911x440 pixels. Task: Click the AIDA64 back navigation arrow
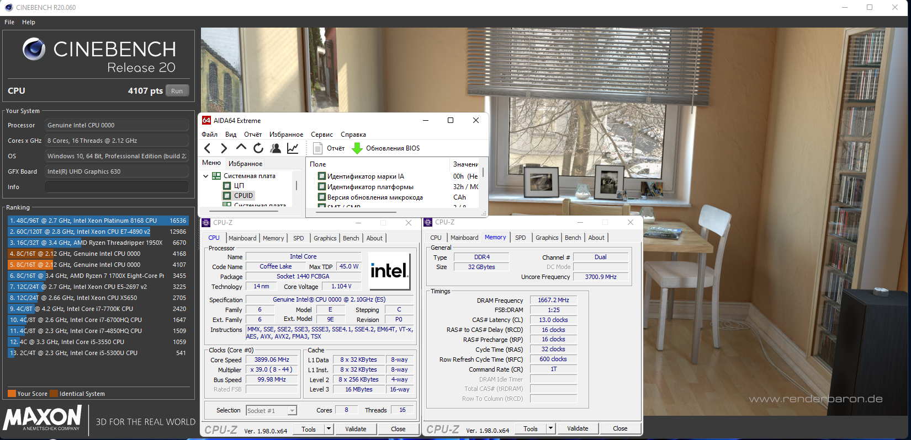point(208,148)
